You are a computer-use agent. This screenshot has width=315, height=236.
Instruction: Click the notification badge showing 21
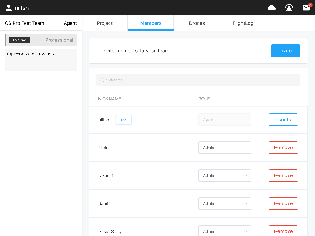tap(310, 4)
